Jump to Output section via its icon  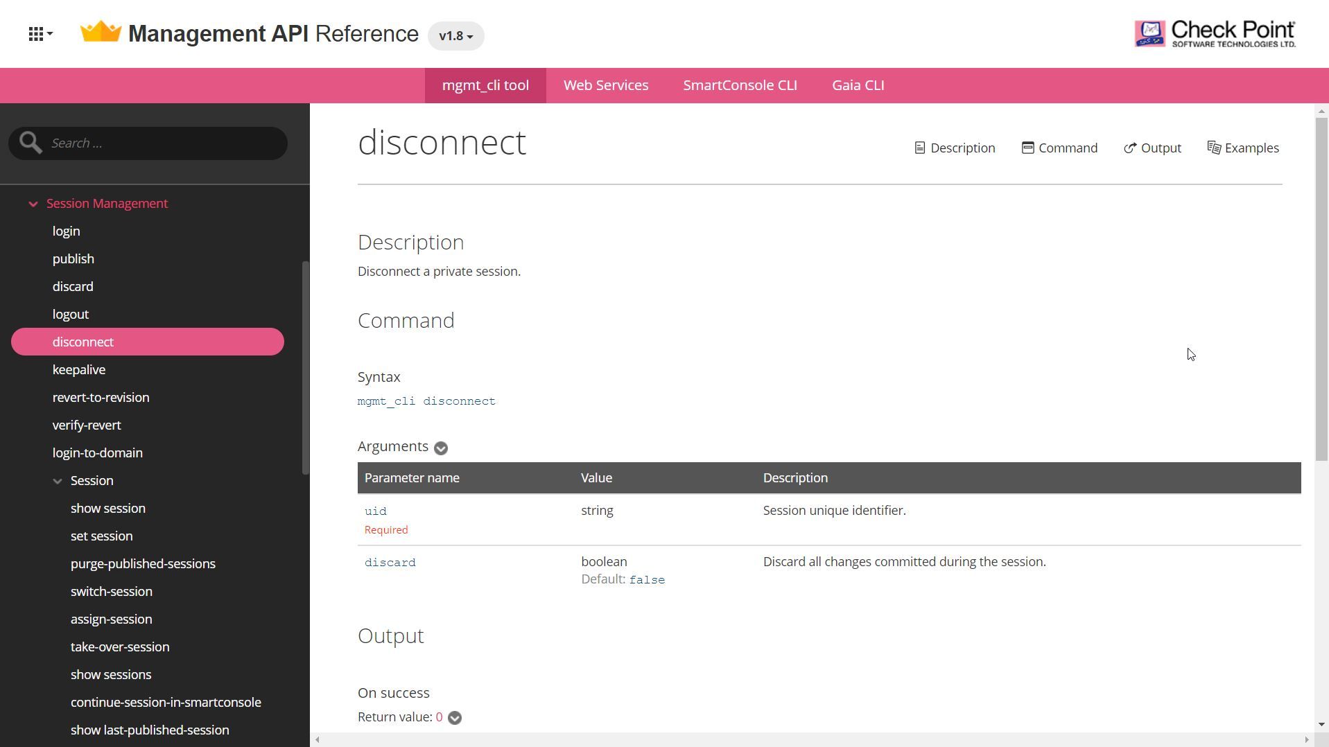click(1130, 148)
